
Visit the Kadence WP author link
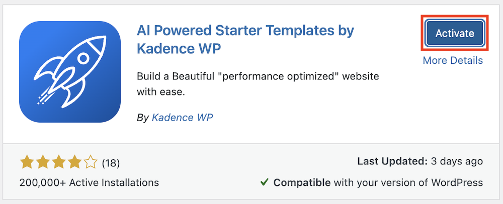183,118
